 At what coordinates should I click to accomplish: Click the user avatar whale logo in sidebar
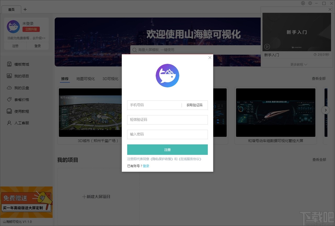pos(13,27)
